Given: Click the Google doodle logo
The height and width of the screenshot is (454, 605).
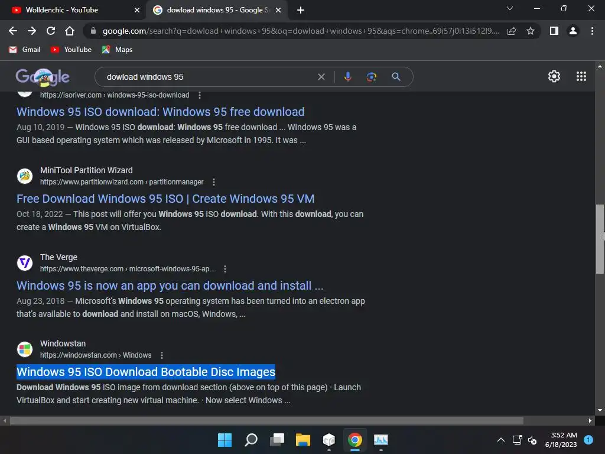Looking at the screenshot, I should [x=43, y=77].
